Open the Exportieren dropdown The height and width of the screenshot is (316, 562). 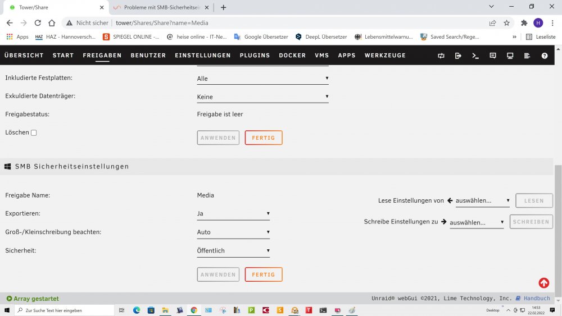click(x=233, y=214)
